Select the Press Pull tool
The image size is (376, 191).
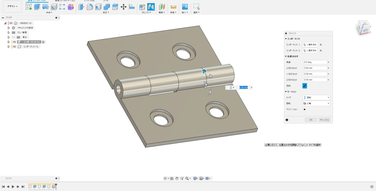(x=81, y=7)
